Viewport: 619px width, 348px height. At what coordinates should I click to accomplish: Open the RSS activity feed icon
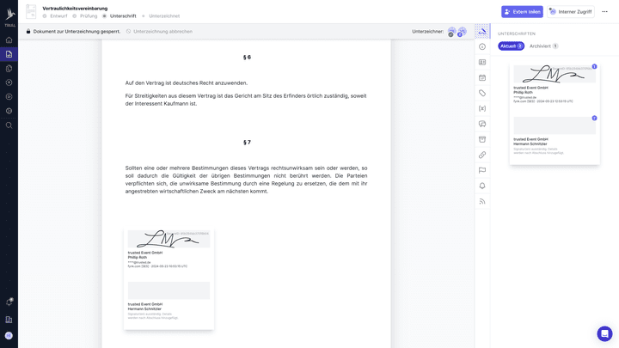(482, 201)
